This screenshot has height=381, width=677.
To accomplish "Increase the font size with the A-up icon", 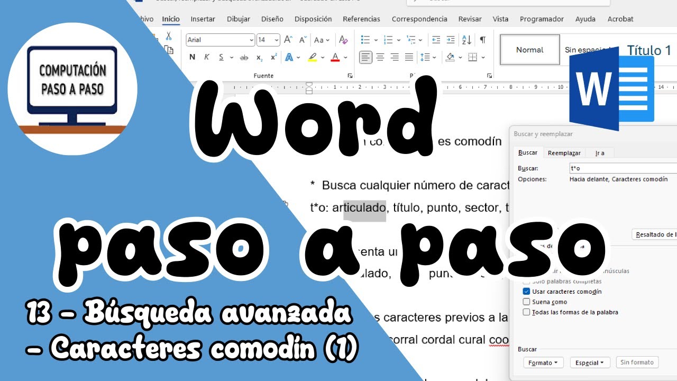I will coord(288,40).
